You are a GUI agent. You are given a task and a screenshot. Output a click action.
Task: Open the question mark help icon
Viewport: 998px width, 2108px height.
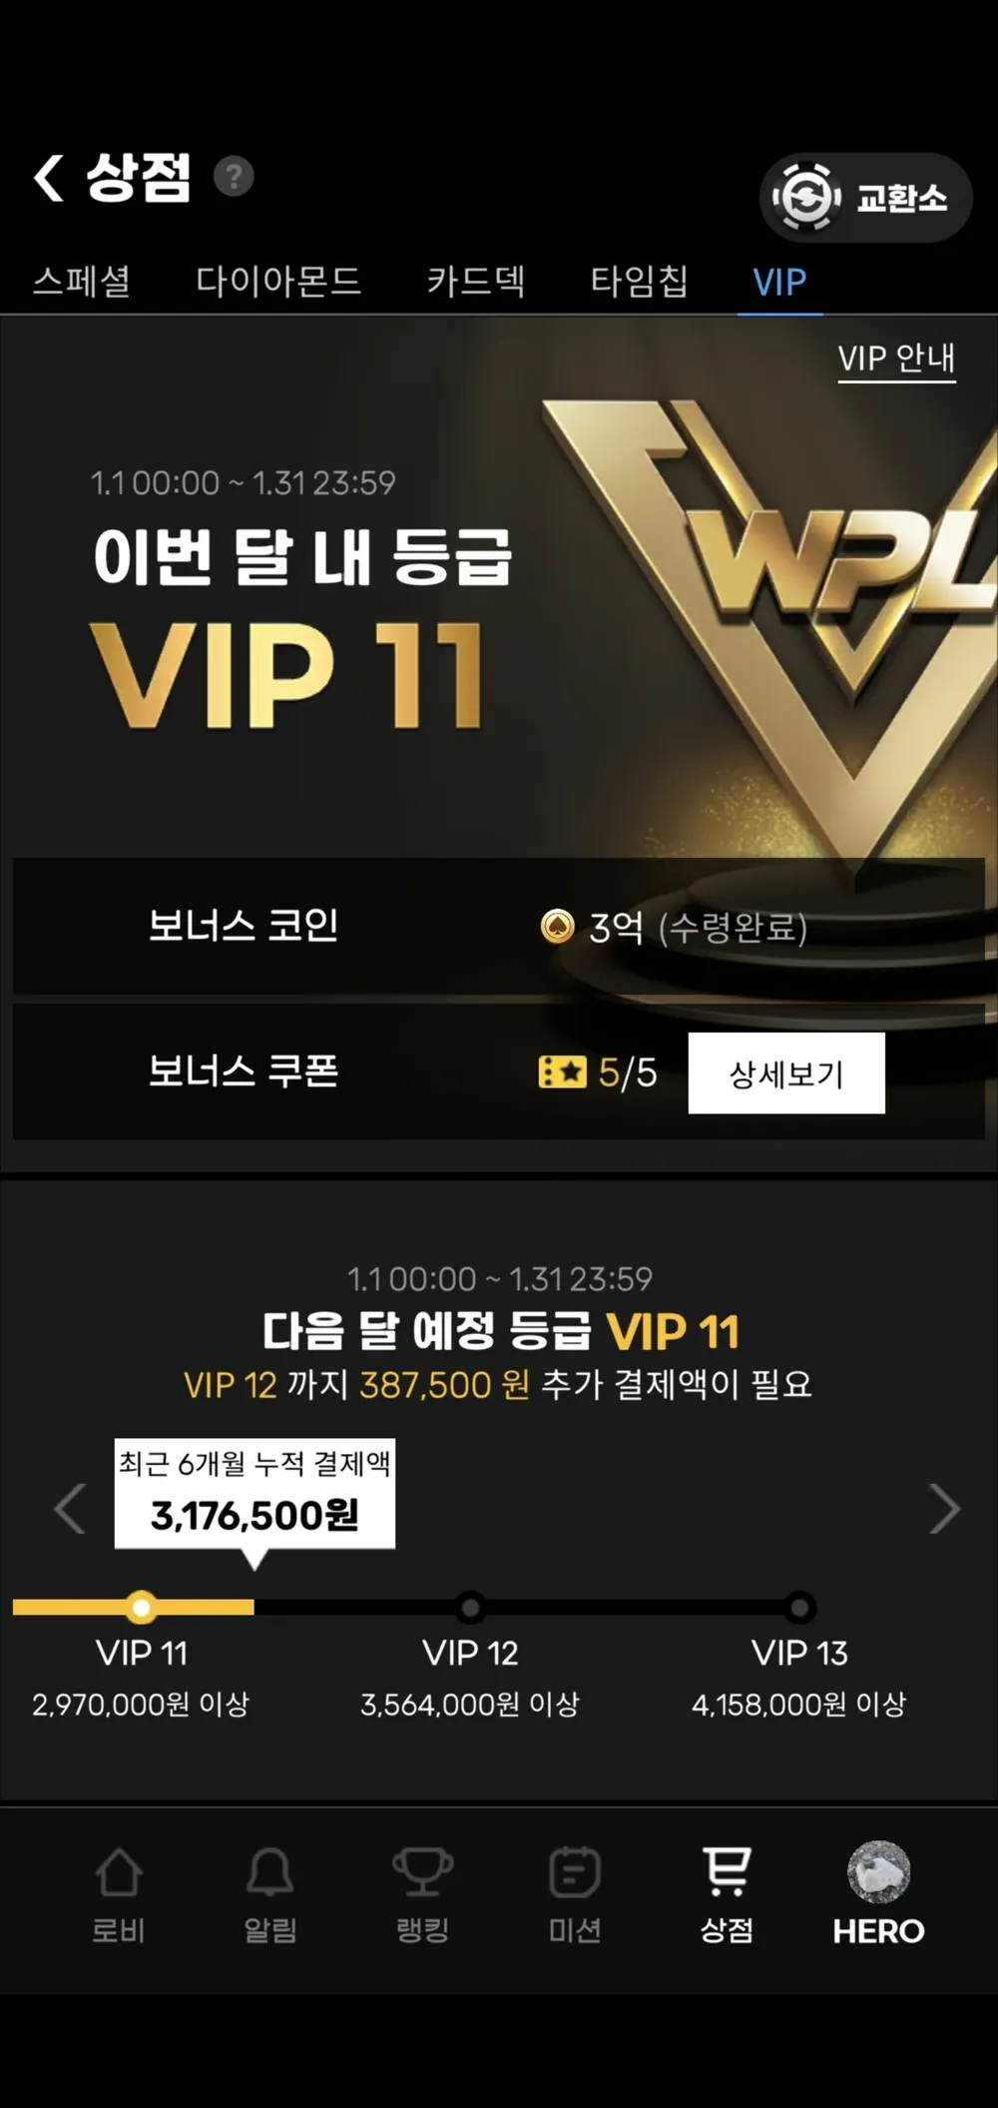pos(234,177)
